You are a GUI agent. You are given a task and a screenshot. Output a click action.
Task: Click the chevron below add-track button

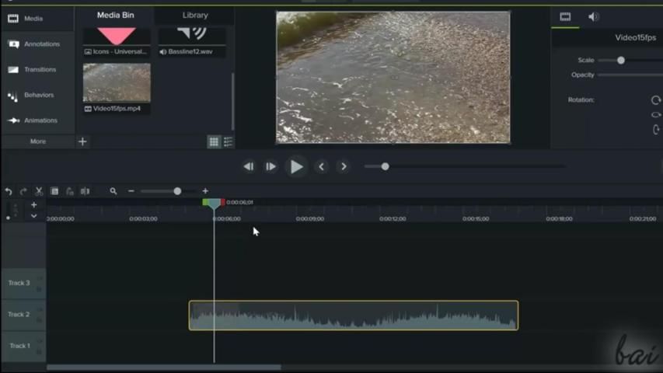[33, 216]
